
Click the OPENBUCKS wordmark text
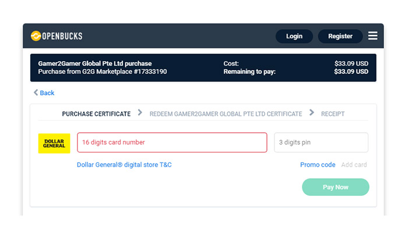coord(62,36)
